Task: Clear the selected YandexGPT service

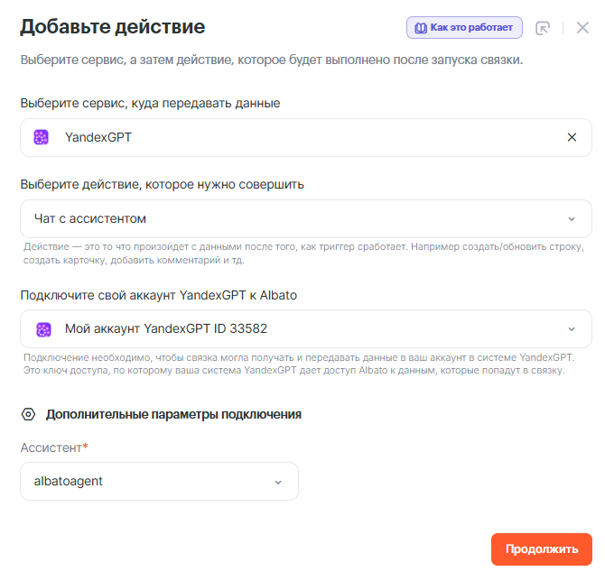Action: 572,138
